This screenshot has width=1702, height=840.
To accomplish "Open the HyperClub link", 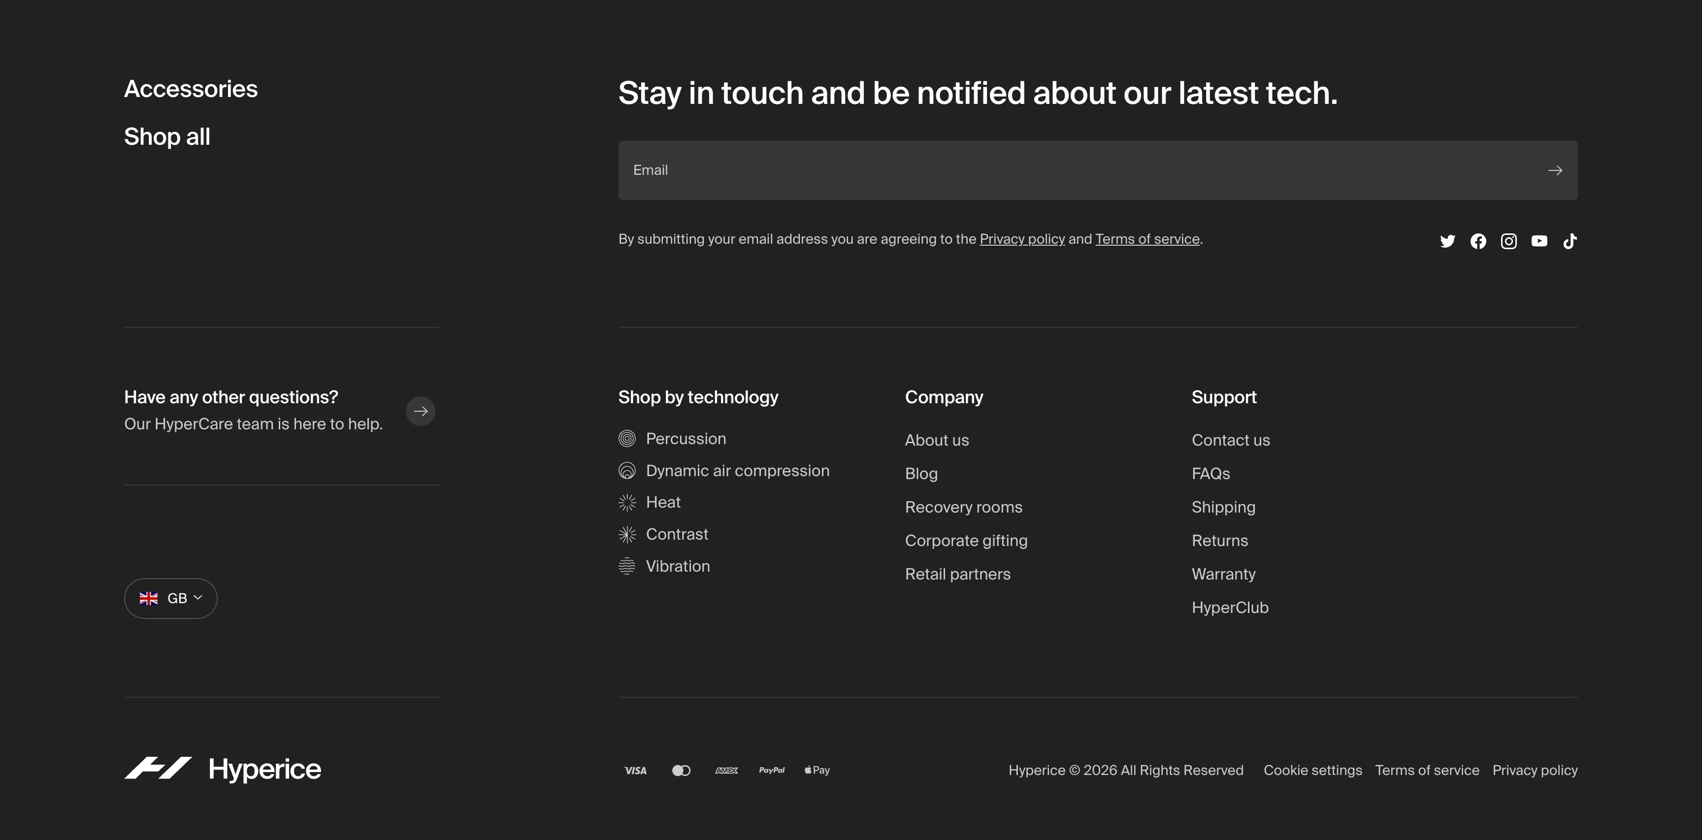I will tap(1230, 608).
